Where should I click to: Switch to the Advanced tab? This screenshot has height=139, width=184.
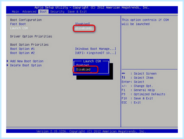point(29,12)
